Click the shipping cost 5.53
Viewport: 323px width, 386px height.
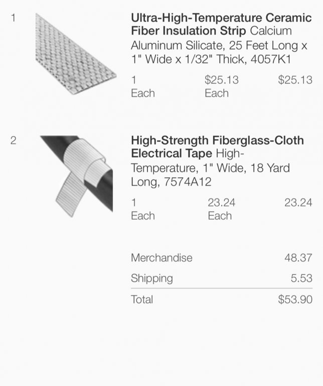pyautogui.click(x=302, y=278)
